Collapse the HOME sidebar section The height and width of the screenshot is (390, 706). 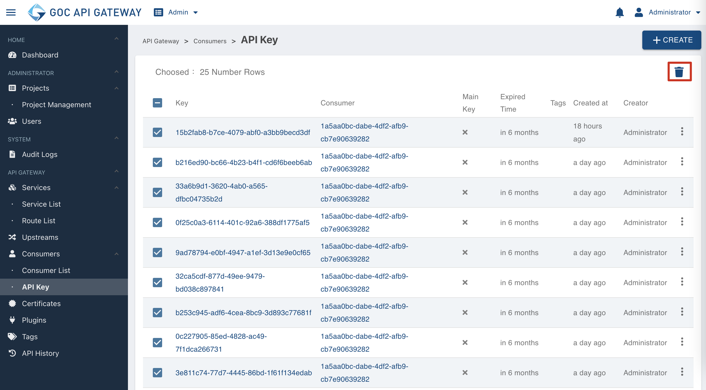coord(117,39)
